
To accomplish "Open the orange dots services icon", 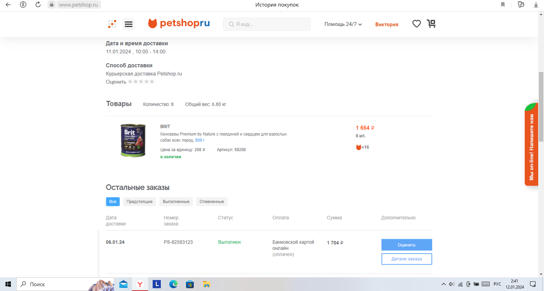I will pyautogui.click(x=112, y=24).
